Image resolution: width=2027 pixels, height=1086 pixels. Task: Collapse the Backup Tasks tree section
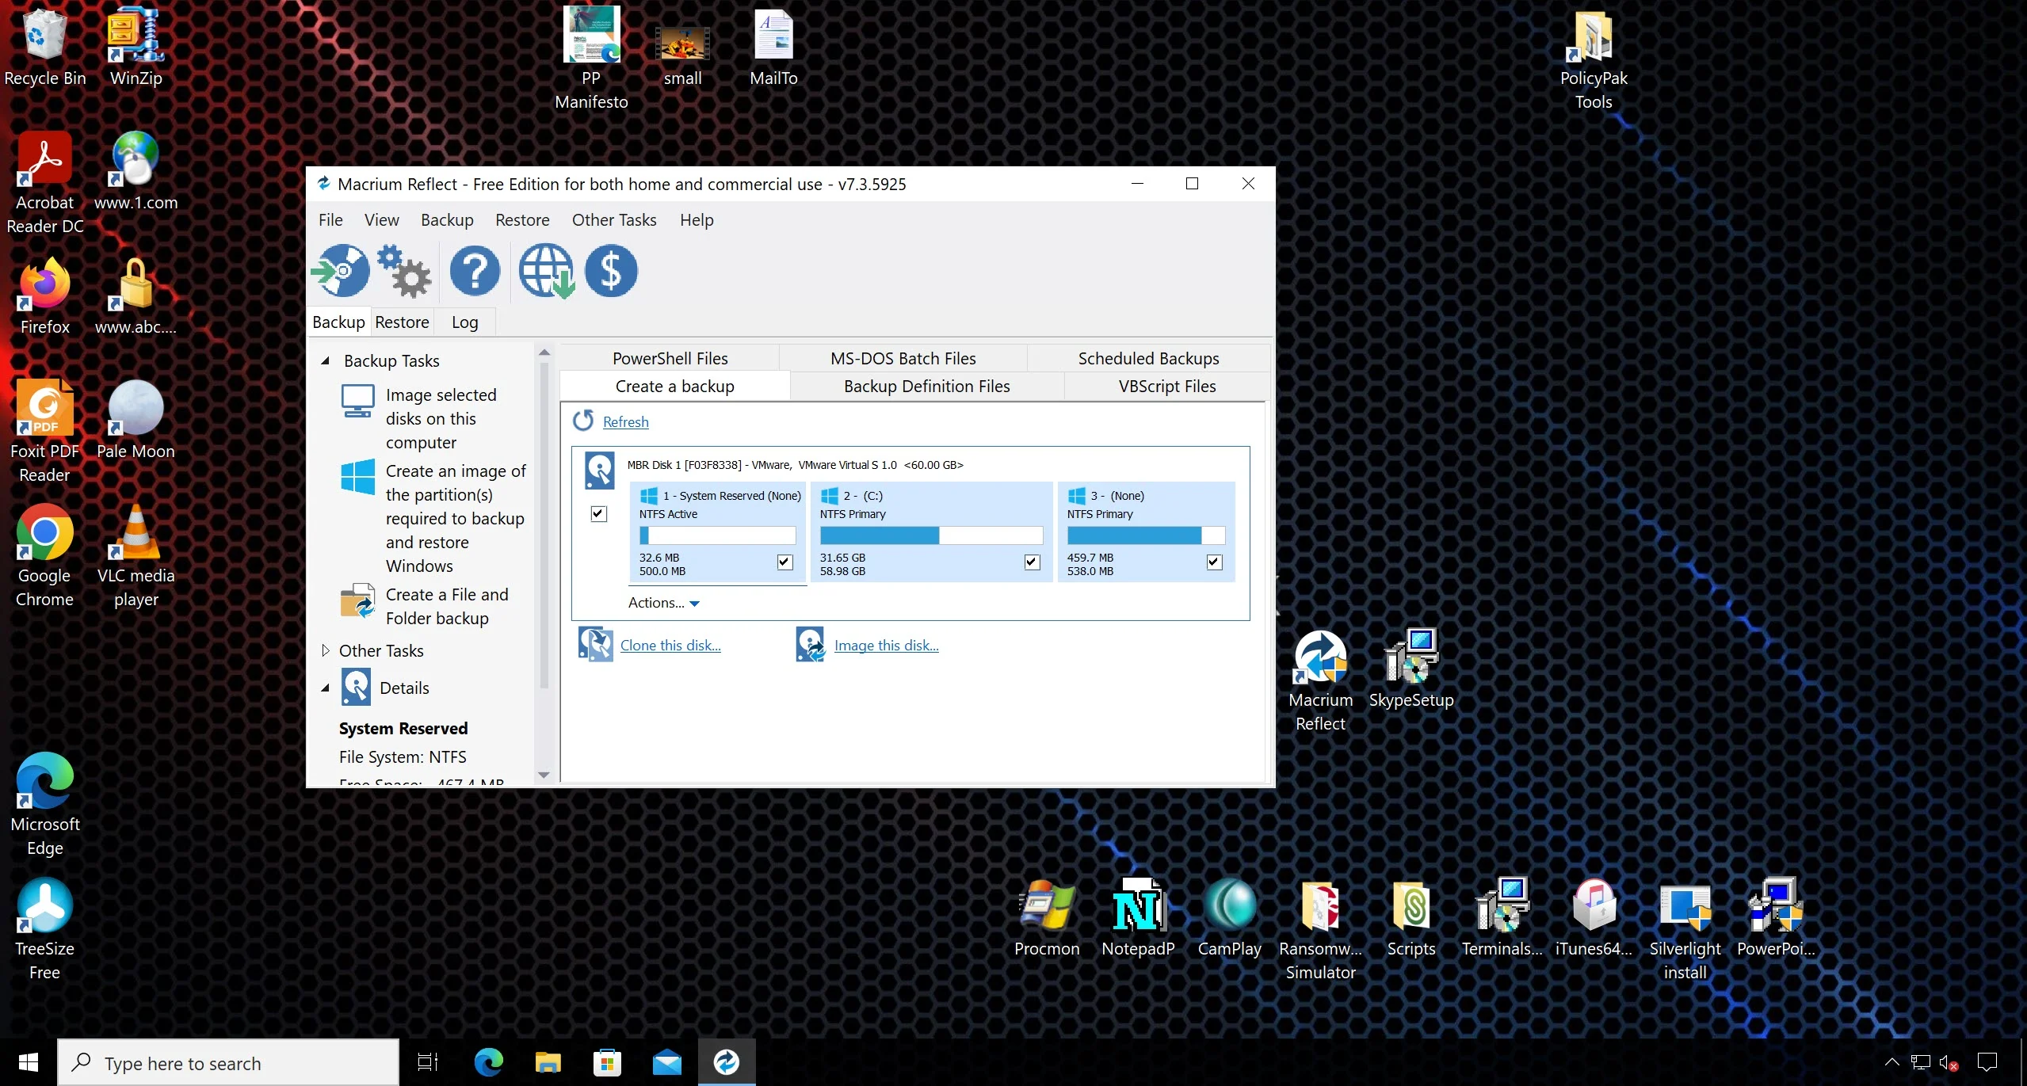point(325,360)
